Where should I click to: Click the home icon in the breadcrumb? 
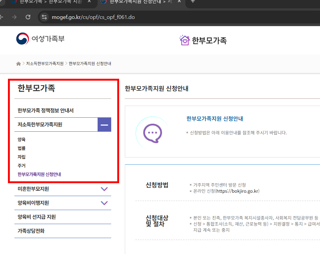tap(18, 64)
